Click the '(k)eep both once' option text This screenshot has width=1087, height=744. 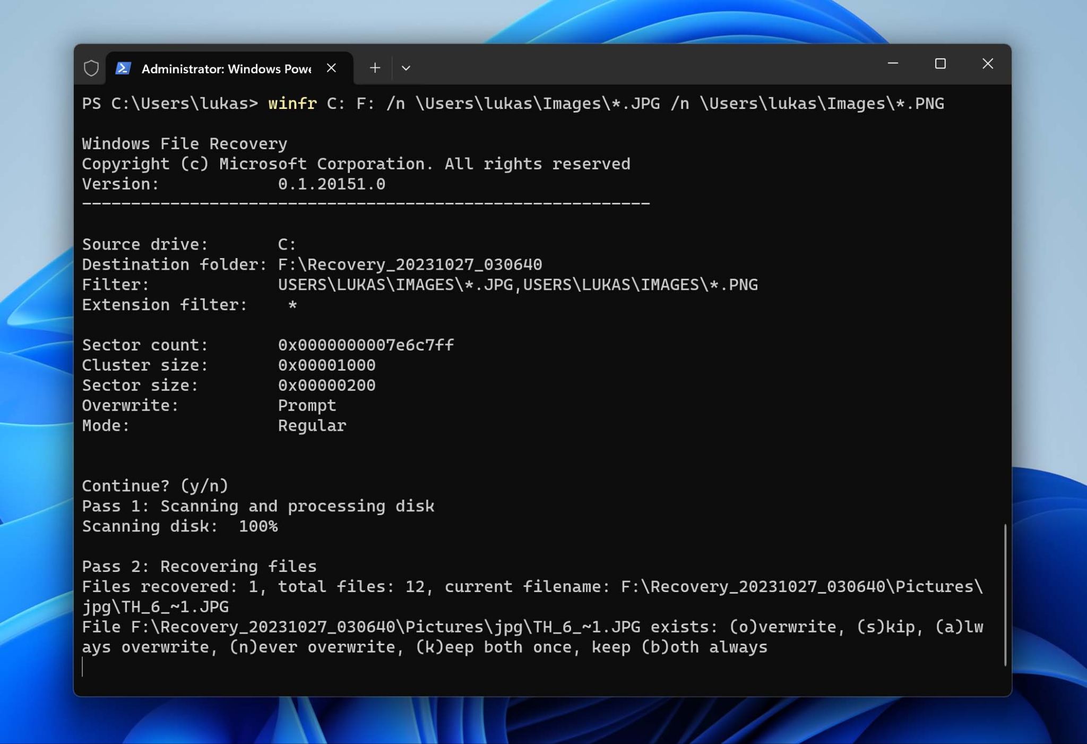coord(493,647)
